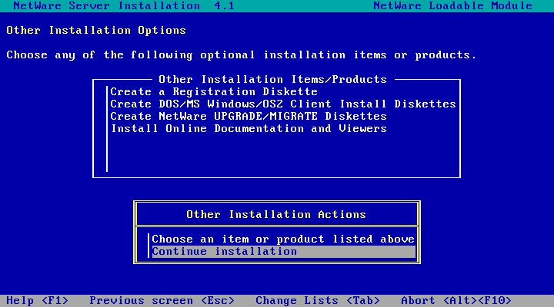The width and height of the screenshot is (554, 307).
Task: Select Create a Registration Diskette
Action: click(x=214, y=92)
